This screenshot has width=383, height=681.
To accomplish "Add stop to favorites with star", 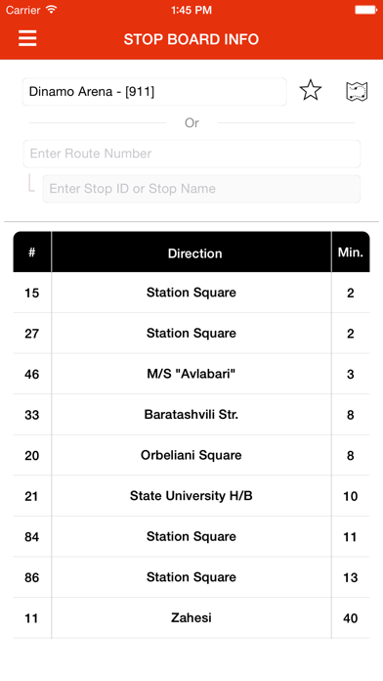I will pos(311,91).
